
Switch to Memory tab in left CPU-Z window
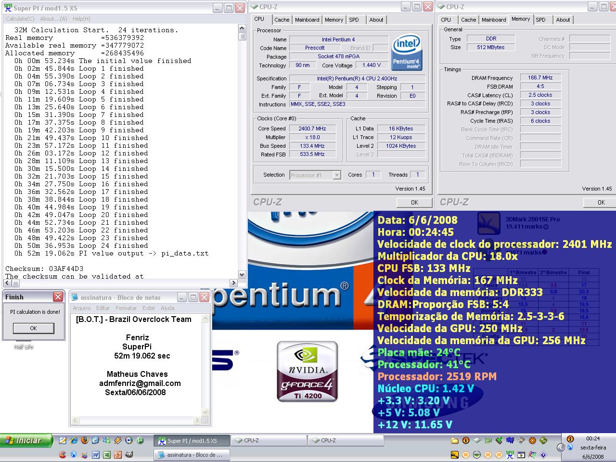point(334,20)
